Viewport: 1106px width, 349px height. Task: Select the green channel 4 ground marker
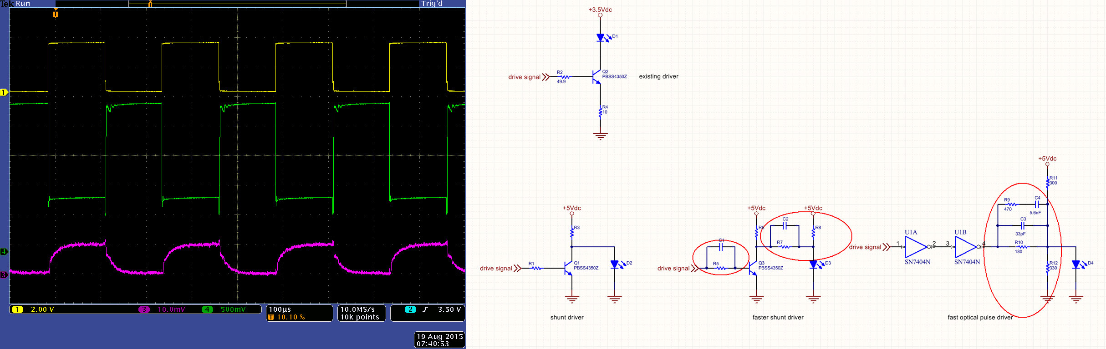[x=4, y=251]
